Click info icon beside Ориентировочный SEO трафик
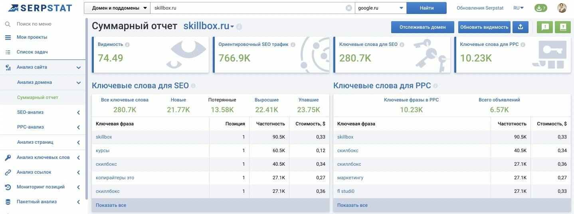 coord(293,45)
